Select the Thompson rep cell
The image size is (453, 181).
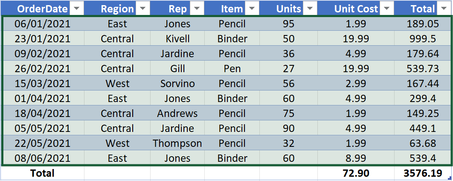pos(177,143)
